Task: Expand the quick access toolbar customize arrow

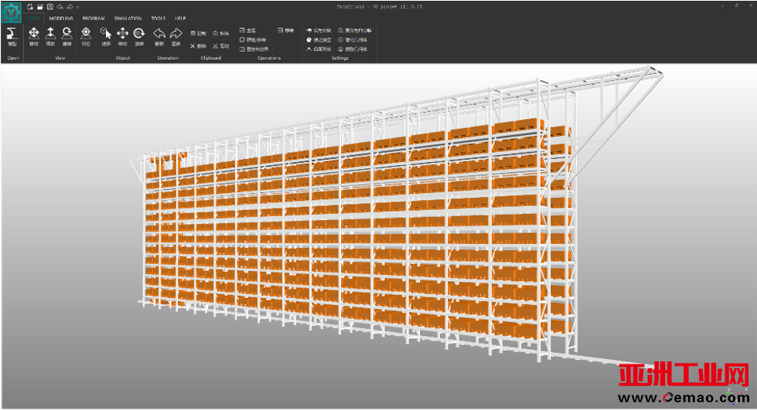Action: tap(77, 7)
